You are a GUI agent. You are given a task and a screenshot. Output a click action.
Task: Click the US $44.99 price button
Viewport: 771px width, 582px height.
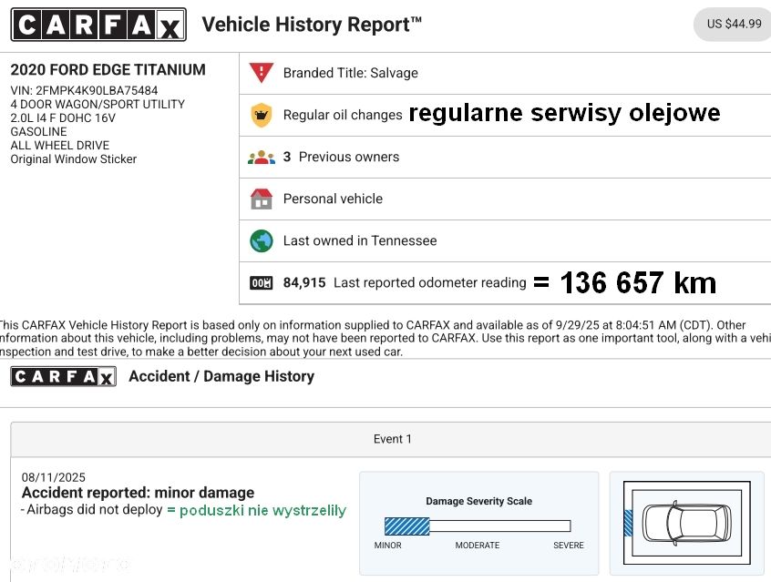(733, 24)
